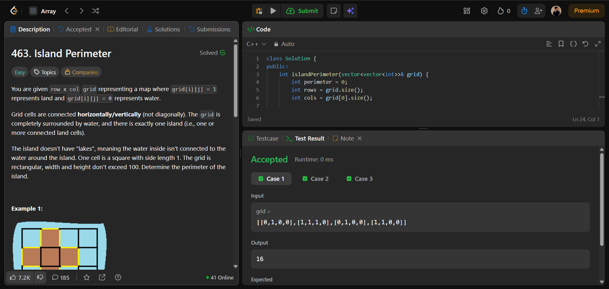Open the Array problem list

43,11
